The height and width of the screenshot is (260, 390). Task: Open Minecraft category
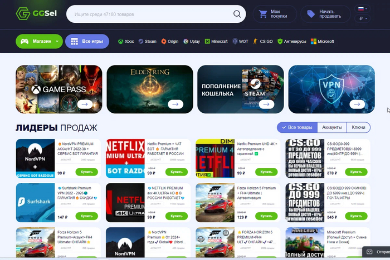216,42
